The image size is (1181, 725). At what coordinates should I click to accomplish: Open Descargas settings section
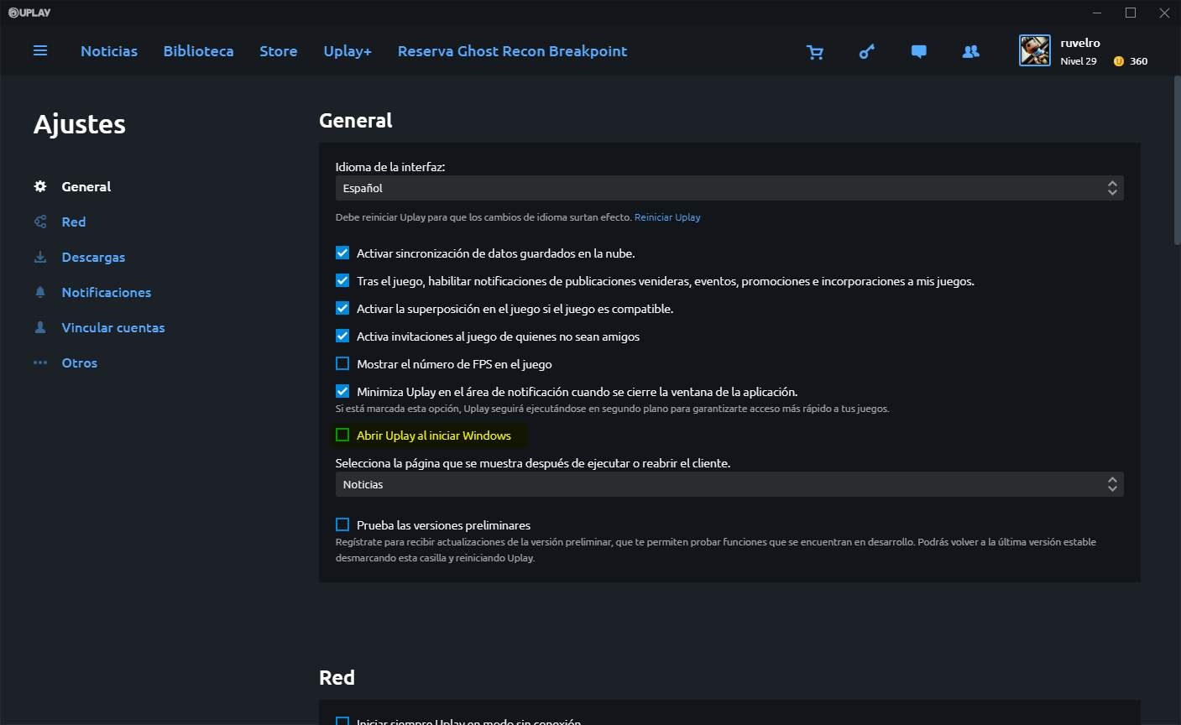[93, 257]
